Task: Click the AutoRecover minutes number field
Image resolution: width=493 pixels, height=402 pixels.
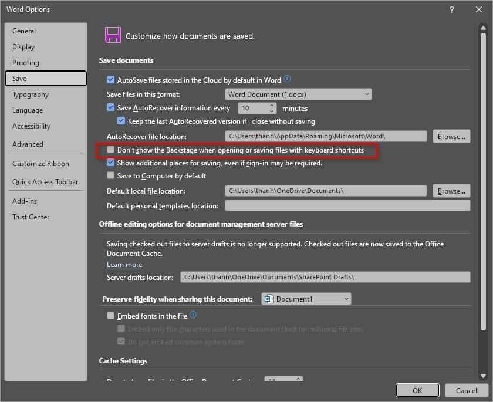Action: point(254,108)
